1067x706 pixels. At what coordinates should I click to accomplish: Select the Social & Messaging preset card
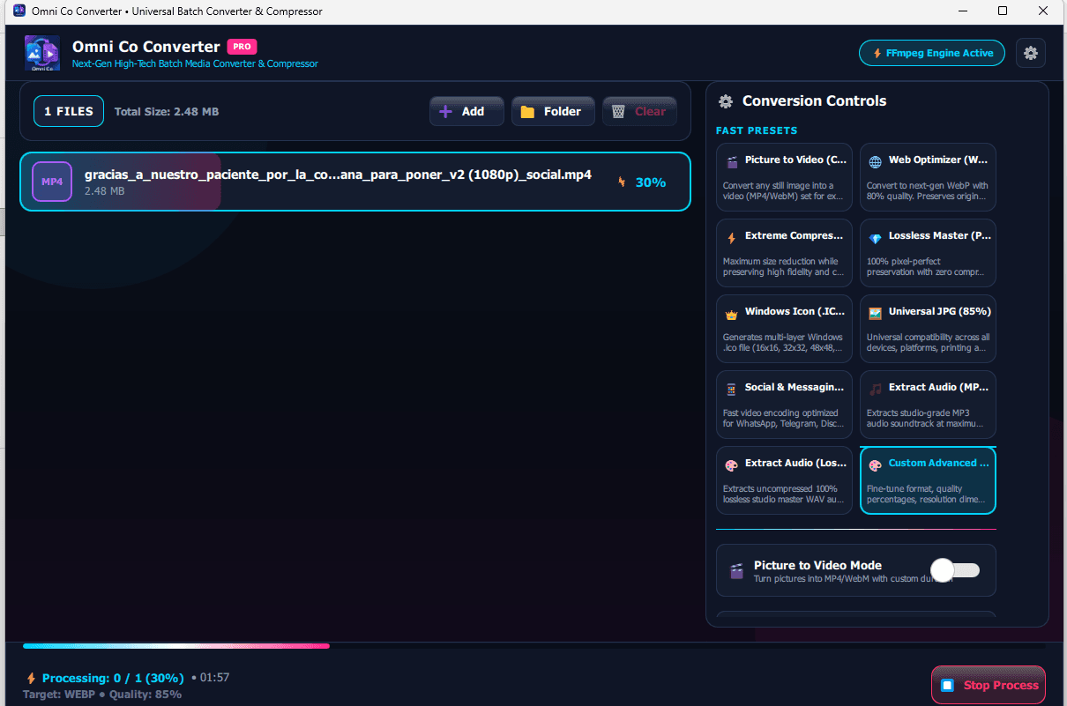coord(785,405)
